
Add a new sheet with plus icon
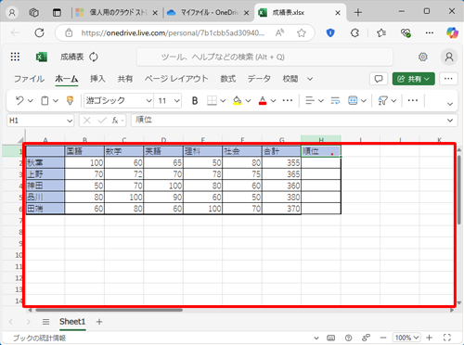pos(99,322)
